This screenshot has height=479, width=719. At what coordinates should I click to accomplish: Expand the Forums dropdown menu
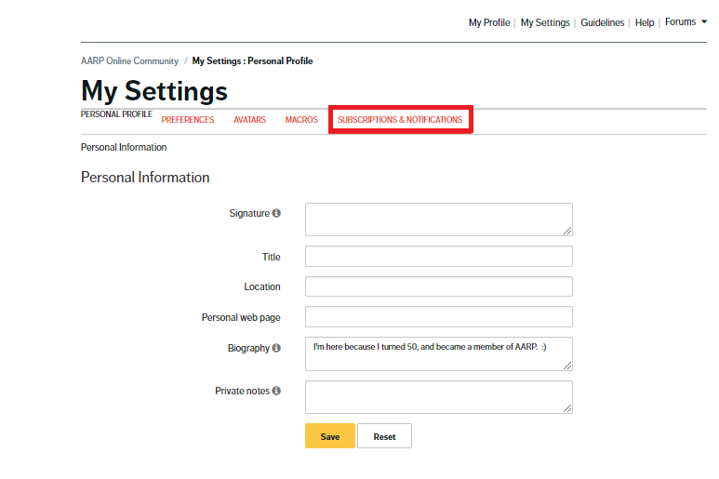[686, 22]
